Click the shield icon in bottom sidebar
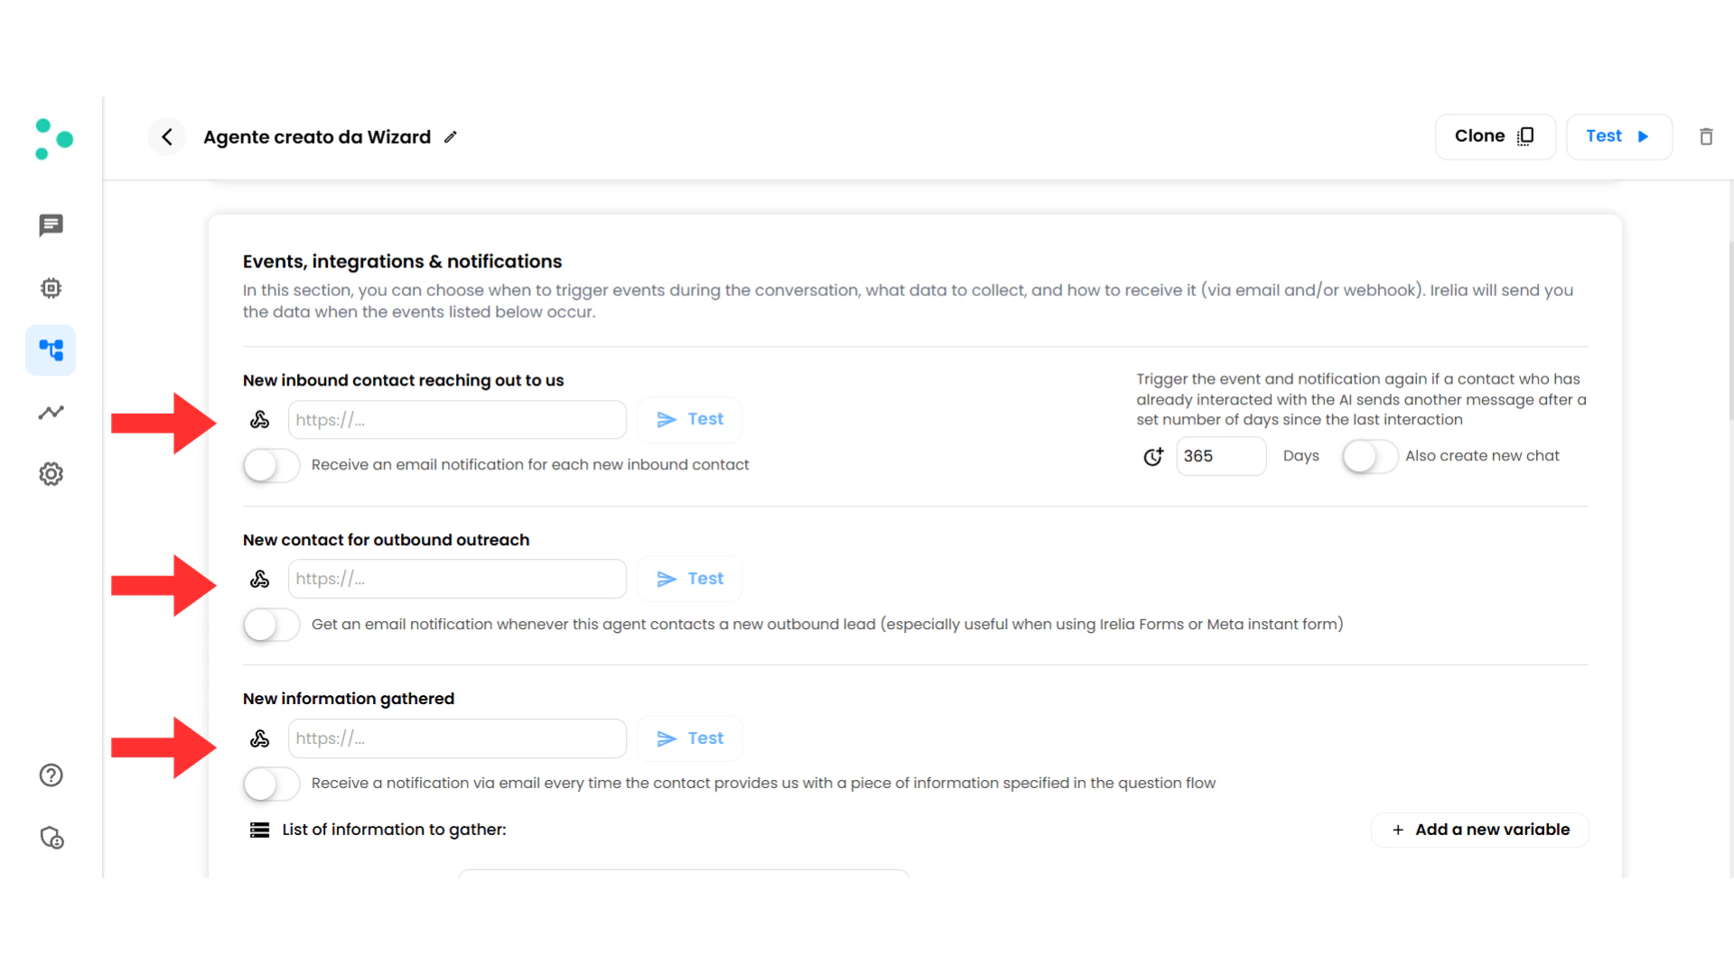Image resolution: width=1734 pixels, height=975 pixels. [51, 838]
